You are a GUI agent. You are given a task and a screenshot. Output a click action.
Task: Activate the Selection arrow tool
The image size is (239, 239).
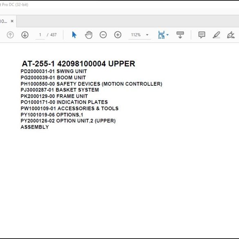coord(74,35)
